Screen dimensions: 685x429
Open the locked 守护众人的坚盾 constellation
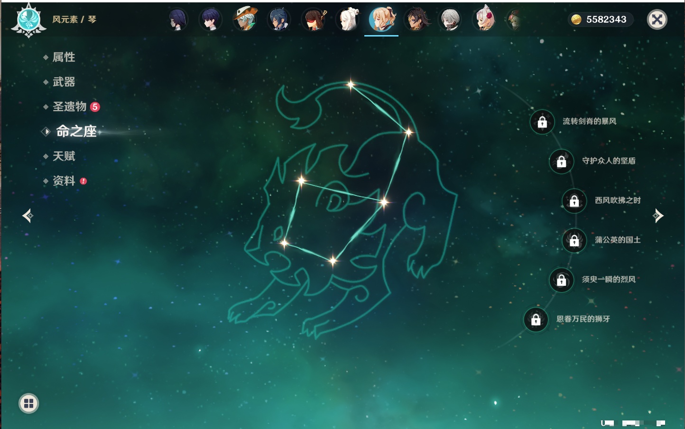[562, 162]
